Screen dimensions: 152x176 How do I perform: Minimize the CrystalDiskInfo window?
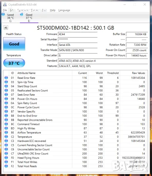pos(125,4)
